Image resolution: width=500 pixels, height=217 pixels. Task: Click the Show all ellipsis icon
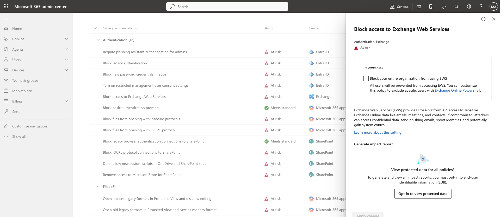(x=6, y=137)
